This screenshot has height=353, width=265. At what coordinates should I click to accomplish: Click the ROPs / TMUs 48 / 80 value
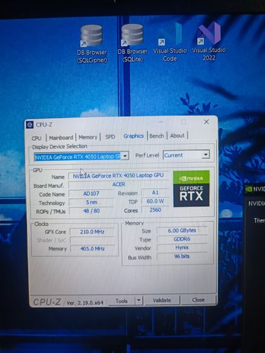tap(91, 210)
